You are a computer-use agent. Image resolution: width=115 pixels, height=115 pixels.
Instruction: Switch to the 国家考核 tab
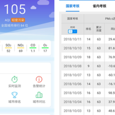73,6
